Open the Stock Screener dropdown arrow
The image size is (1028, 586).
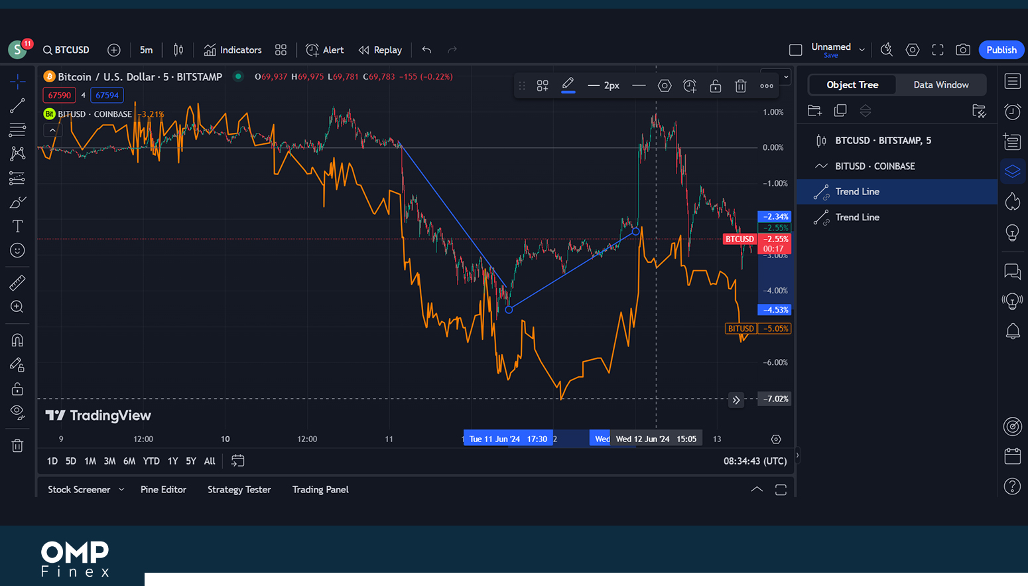pyautogui.click(x=121, y=489)
